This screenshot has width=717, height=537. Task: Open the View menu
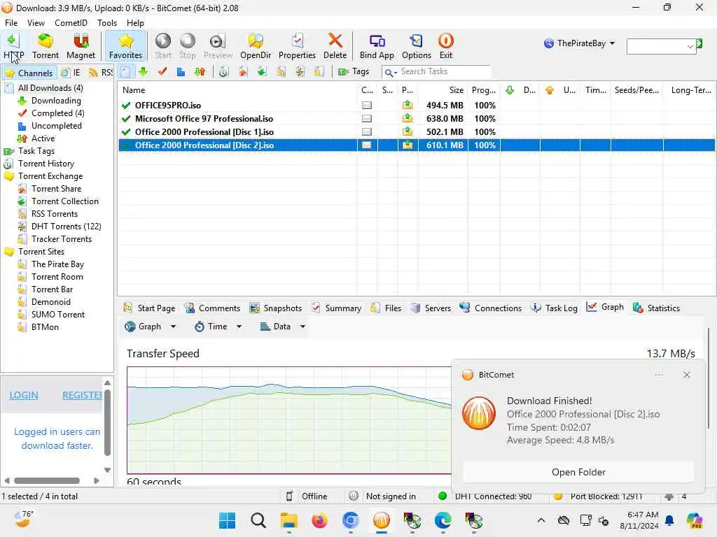(x=36, y=23)
